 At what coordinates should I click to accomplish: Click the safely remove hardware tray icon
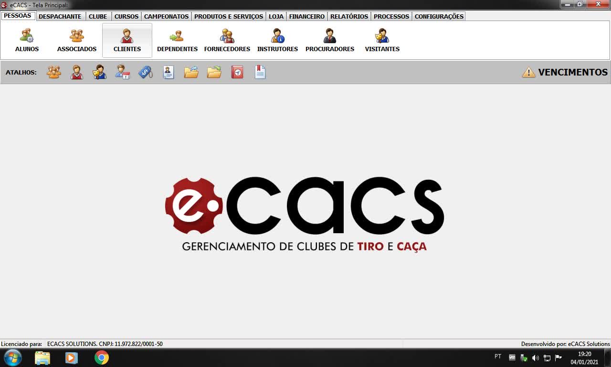pyautogui.click(x=524, y=358)
